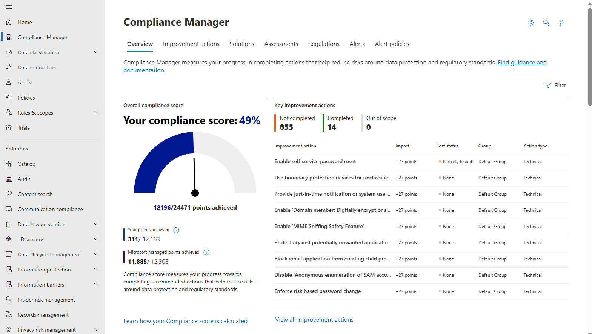The height and width of the screenshot is (334, 592).
Task: Click info icon beside Your points achieved
Action: pos(176,230)
